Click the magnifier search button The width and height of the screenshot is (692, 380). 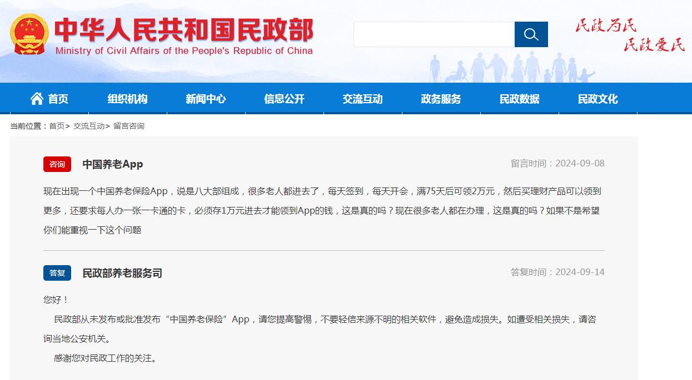[x=531, y=34]
